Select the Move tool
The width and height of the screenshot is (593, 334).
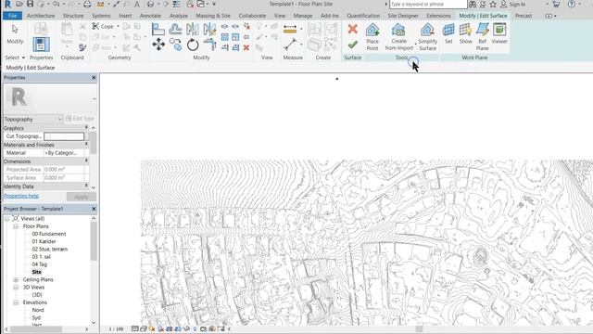[158, 45]
